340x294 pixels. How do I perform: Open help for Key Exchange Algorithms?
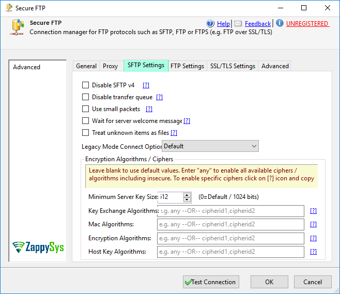[x=313, y=211]
